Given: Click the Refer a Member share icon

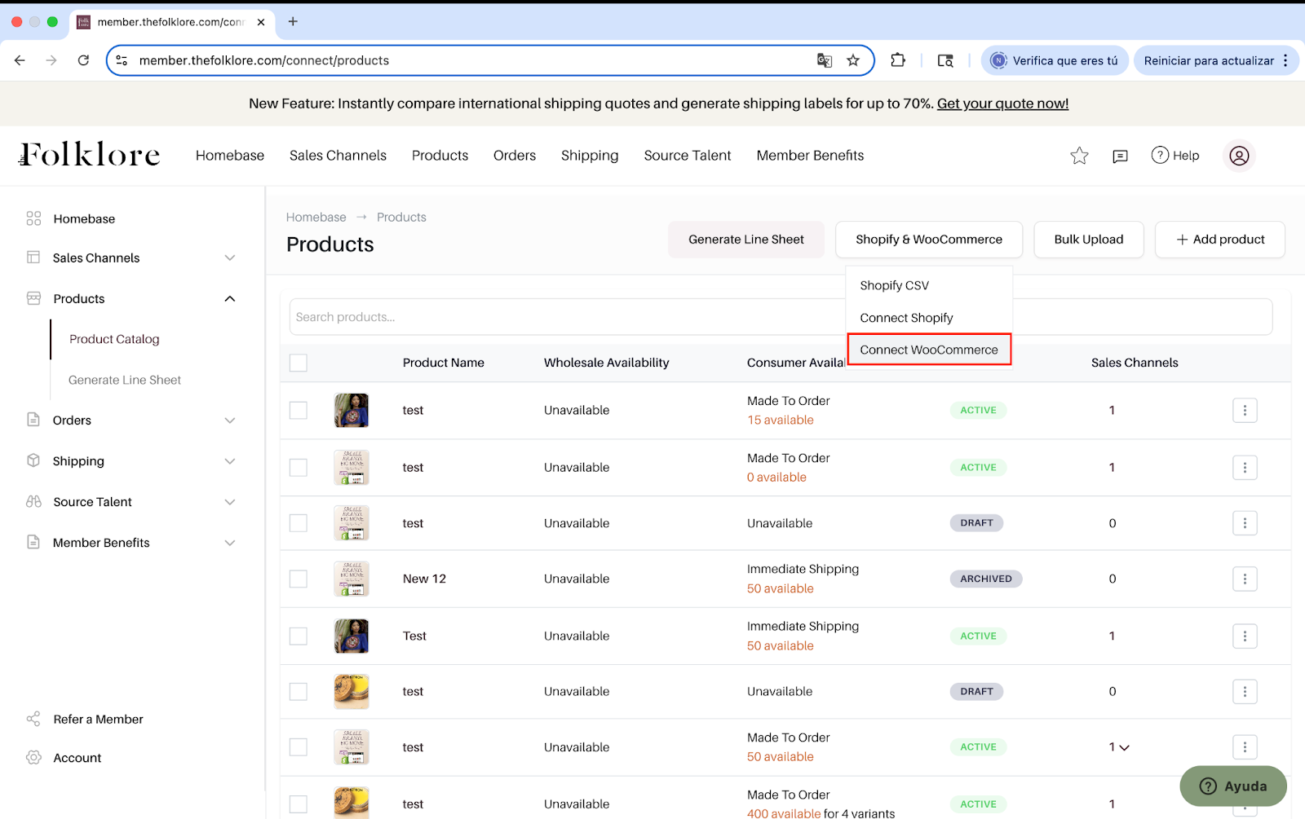Looking at the screenshot, I should tap(33, 719).
